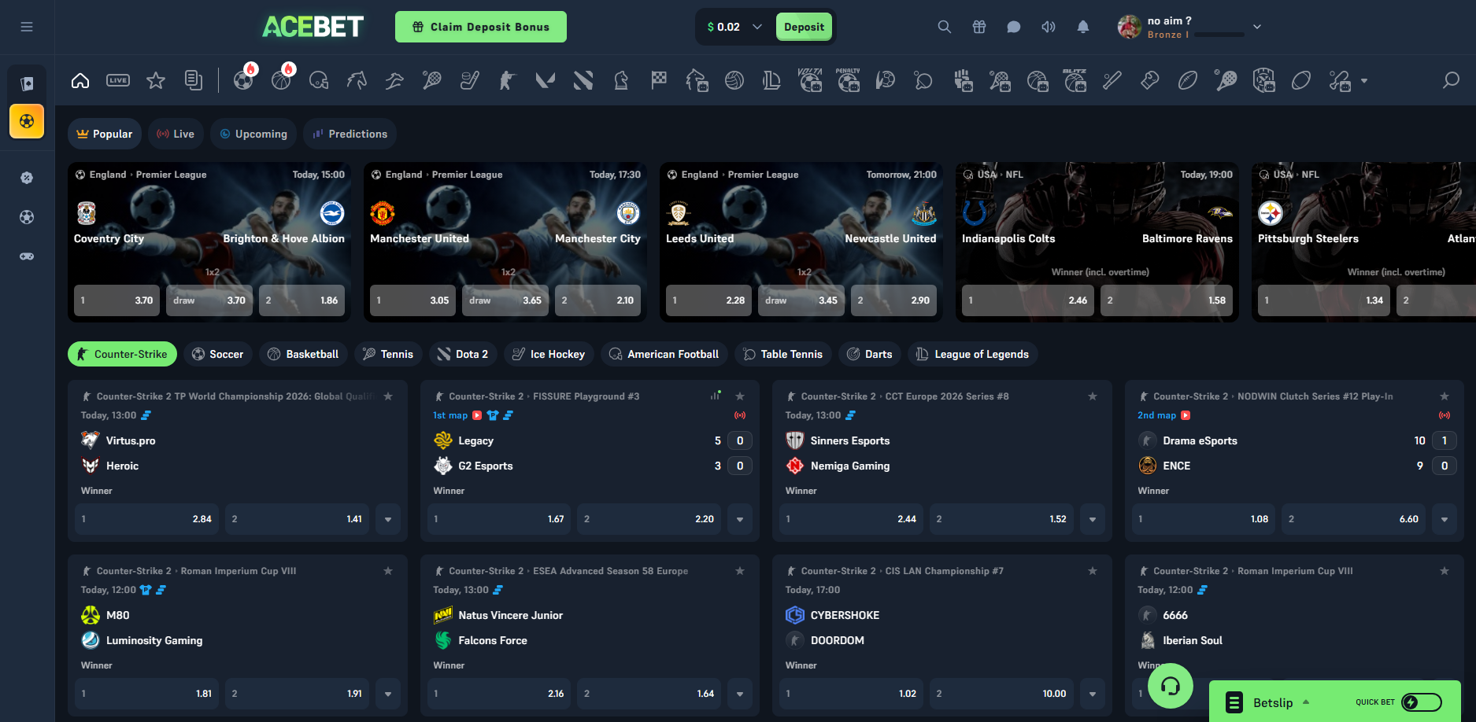1476x722 pixels.
Task: Click the Claim Deposit Bonus button
Action: click(481, 27)
